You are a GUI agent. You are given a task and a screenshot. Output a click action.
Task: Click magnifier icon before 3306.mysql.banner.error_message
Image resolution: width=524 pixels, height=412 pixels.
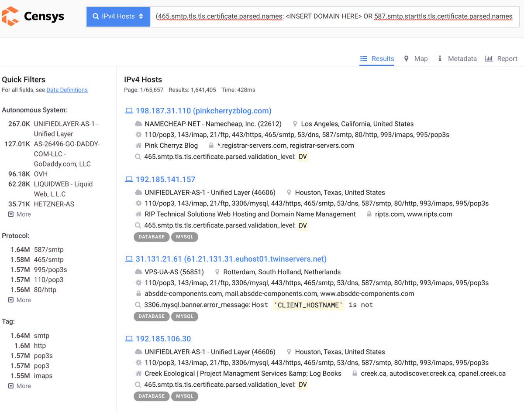click(x=138, y=305)
